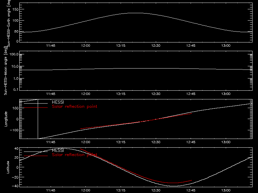Select the 1.0 tick on Moon angle plot
The height and width of the screenshot is (193, 258).
click(x=16, y=78)
